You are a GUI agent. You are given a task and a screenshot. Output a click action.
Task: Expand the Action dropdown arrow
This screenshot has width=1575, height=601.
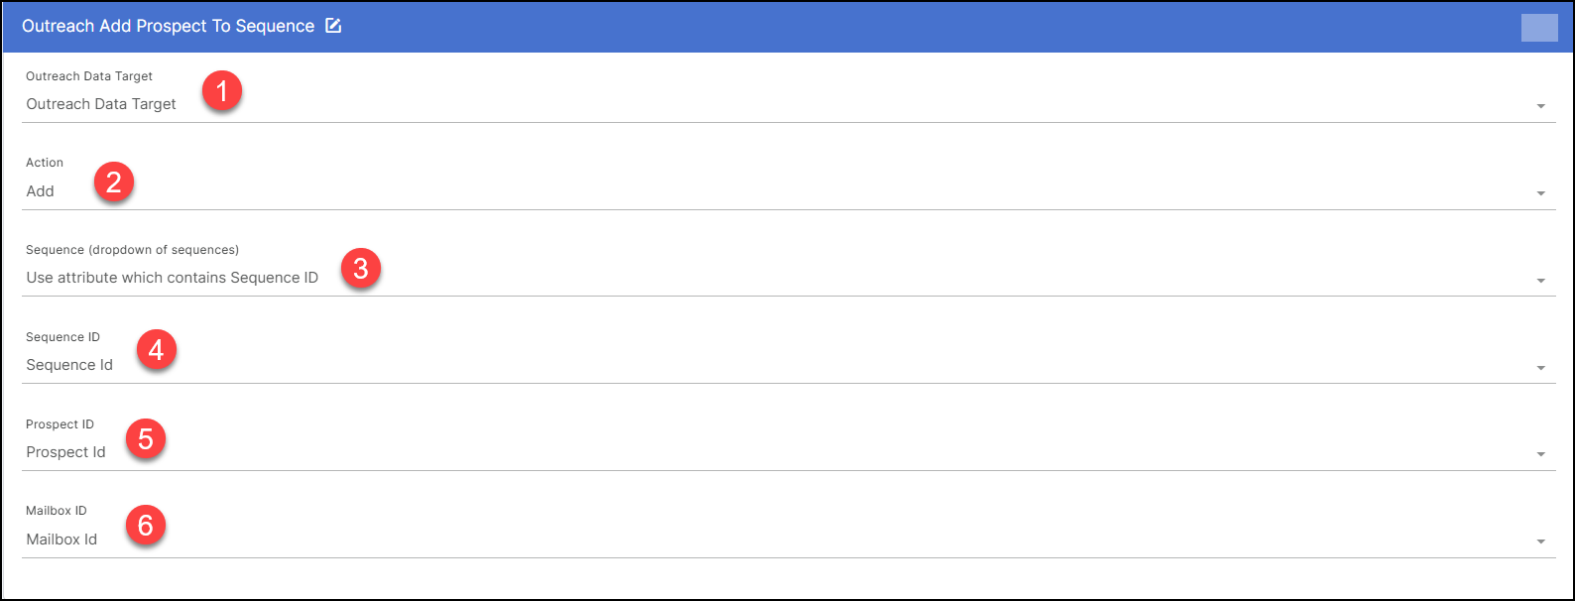pyautogui.click(x=1540, y=193)
